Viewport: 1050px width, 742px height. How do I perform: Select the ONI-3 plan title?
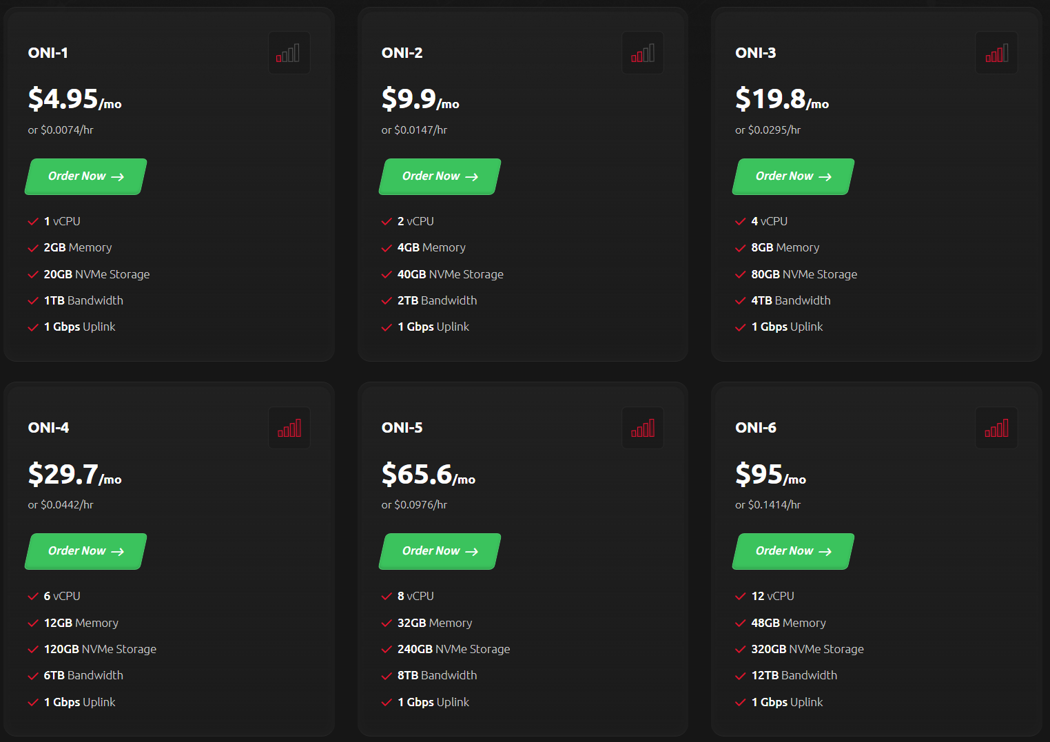[x=755, y=53]
